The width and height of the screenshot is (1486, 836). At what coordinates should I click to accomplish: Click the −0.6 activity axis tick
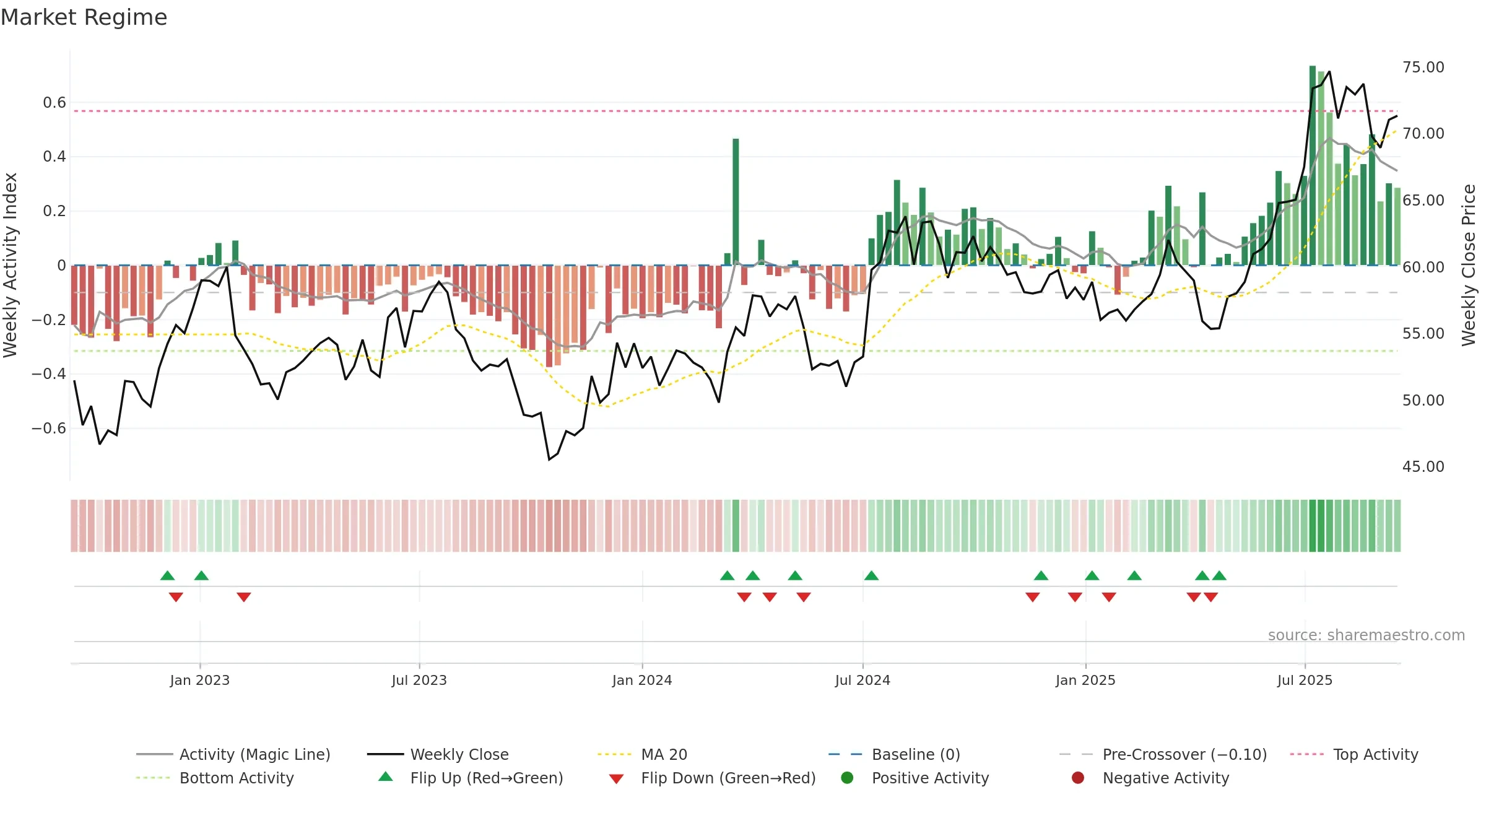pyautogui.click(x=49, y=428)
